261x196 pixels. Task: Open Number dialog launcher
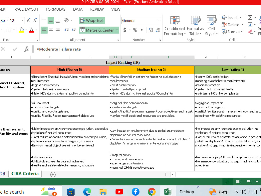tap(160, 40)
